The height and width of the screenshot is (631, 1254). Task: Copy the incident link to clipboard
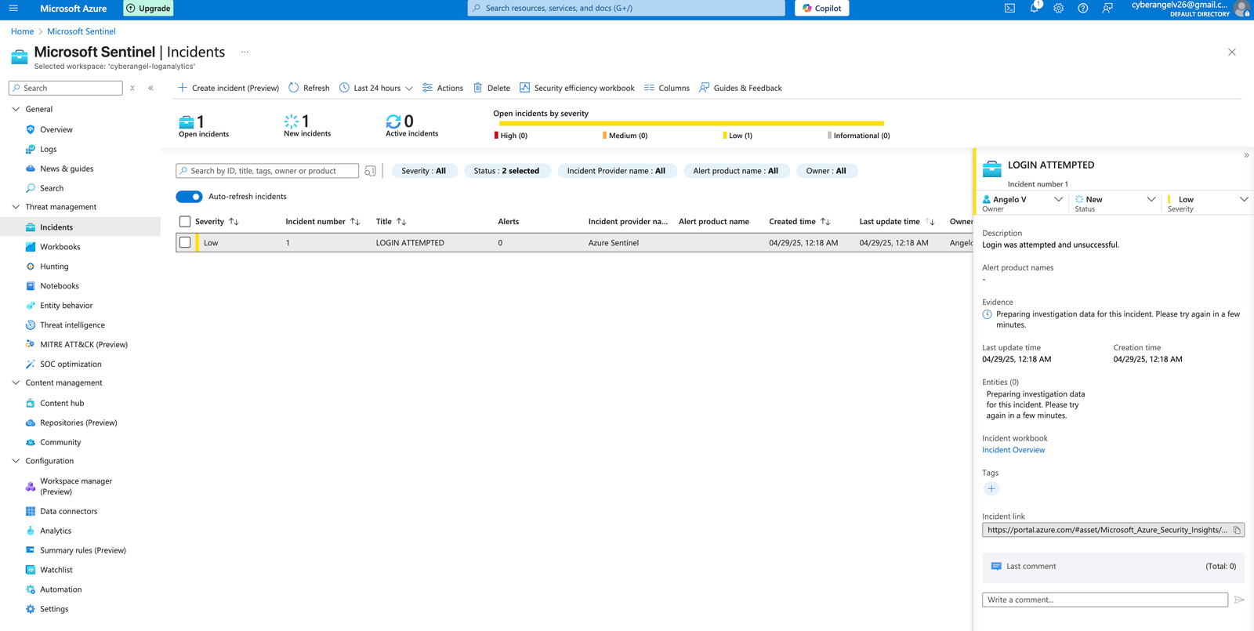pos(1237,531)
